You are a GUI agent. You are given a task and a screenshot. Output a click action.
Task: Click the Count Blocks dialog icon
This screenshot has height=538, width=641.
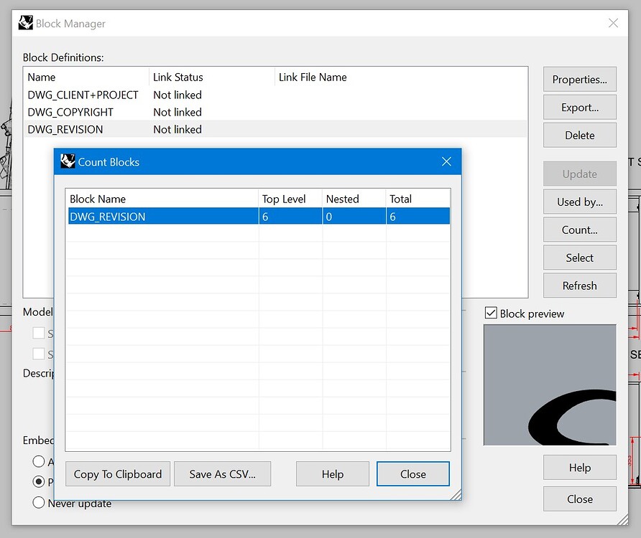69,161
